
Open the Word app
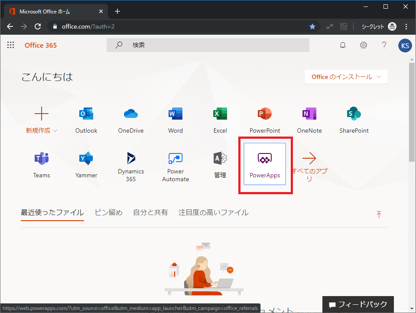pos(175,120)
